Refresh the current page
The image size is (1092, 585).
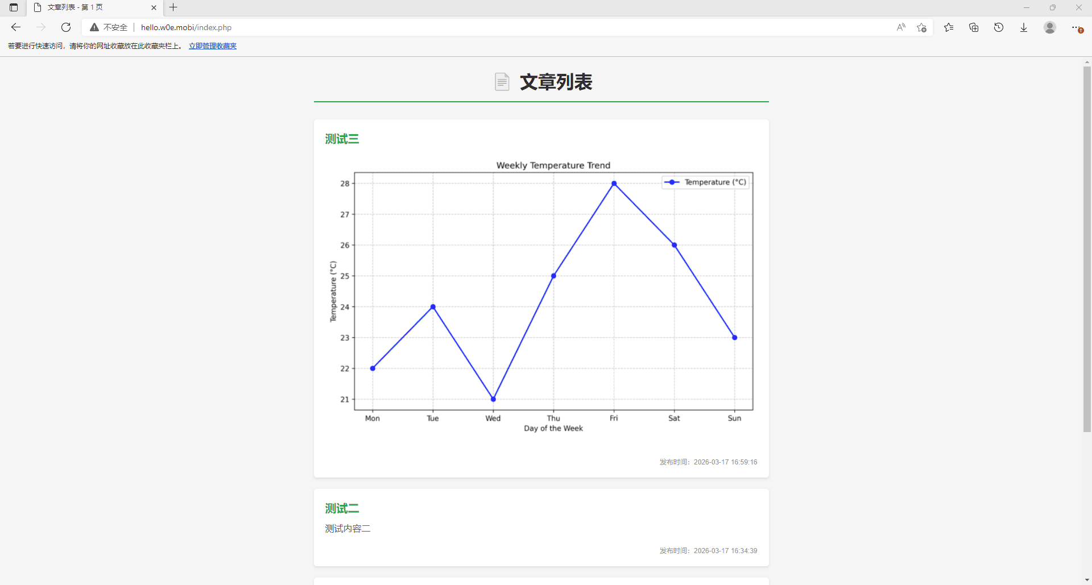click(66, 27)
